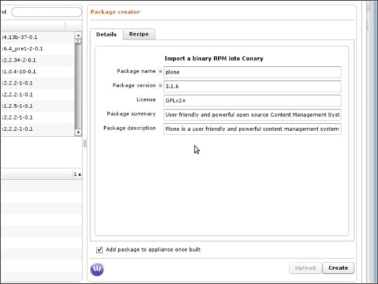Click the disabled Upload button
Image resolution: width=378 pixels, height=284 pixels.
tap(305, 268)
